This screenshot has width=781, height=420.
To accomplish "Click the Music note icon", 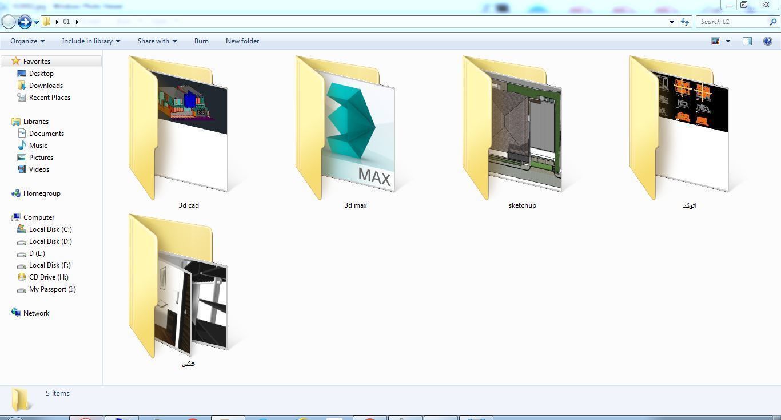I will (x=22, y=146).
